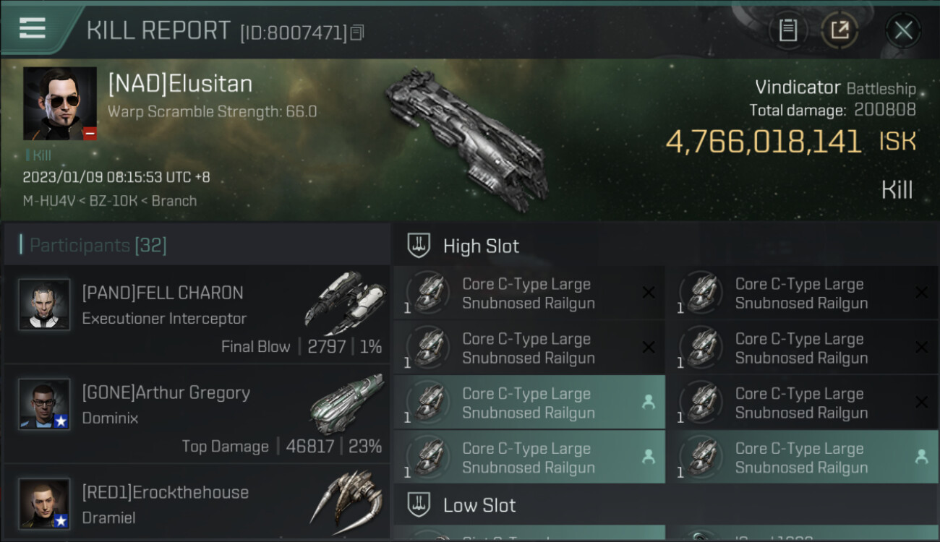
Task: Select [GONE]Arthur Gregory participant entry
Action: pos(195,416)
